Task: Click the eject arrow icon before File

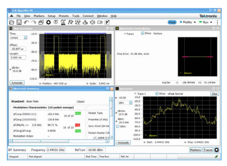Action: 12,16
